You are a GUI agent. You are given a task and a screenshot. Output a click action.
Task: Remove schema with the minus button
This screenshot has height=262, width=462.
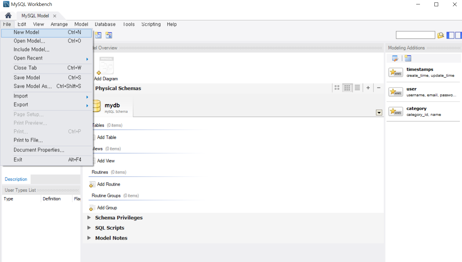379,88
